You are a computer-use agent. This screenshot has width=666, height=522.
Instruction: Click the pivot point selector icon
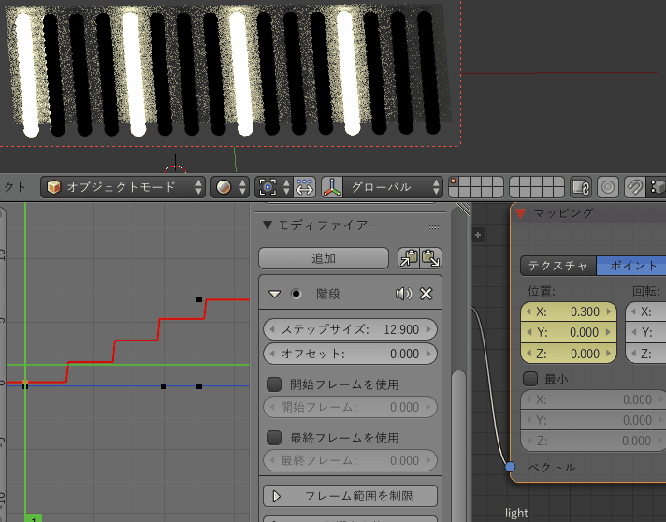(273, 187)
